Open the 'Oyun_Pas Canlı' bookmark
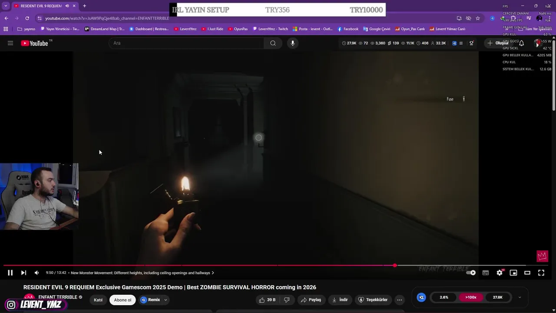 [x=410, y=29]
